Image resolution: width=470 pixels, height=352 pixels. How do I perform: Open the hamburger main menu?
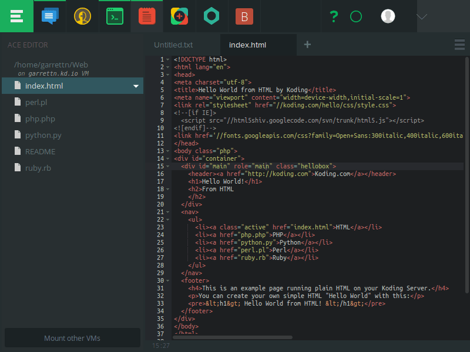pyautogui.click(x=16, y=16)
